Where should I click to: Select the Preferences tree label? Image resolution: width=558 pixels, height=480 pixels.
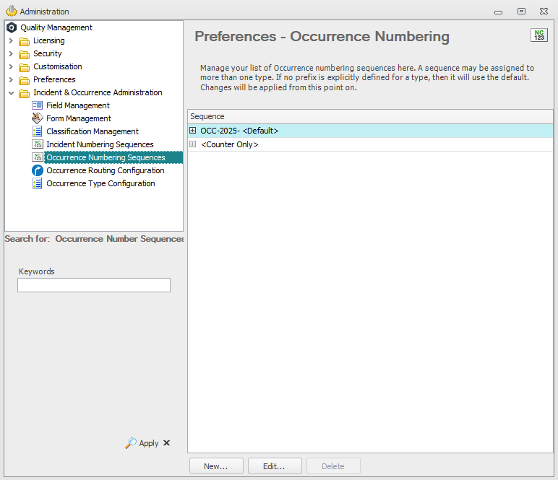54,79
